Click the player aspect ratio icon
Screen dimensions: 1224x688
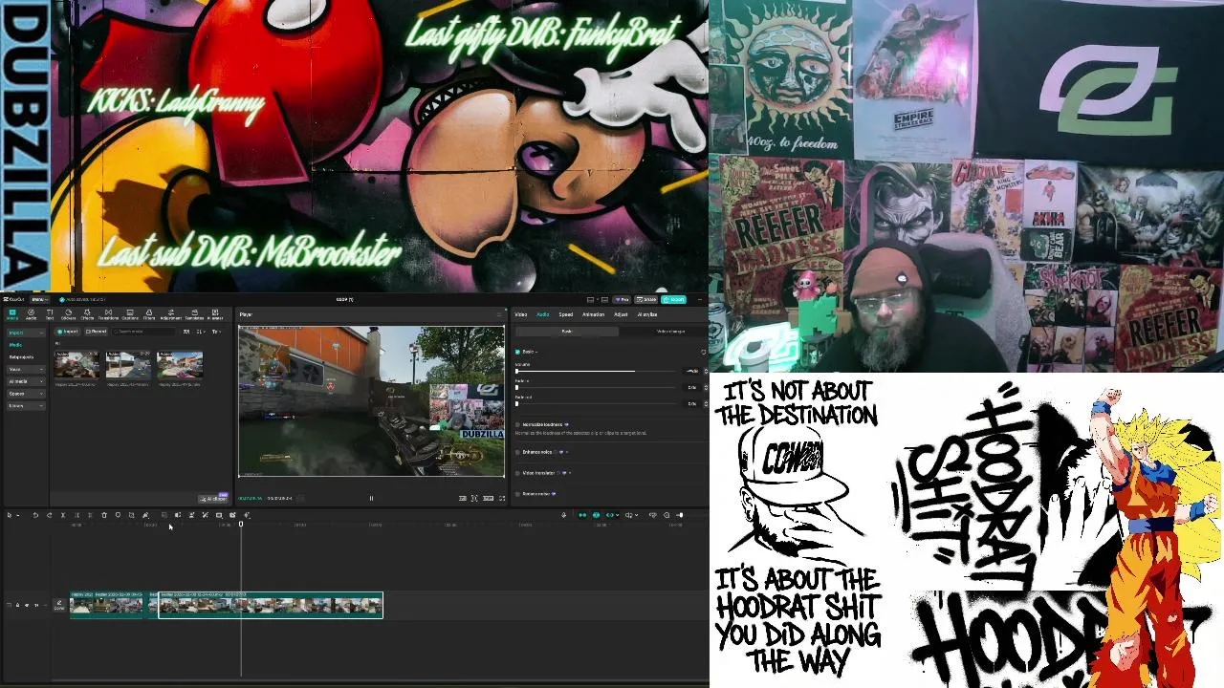(488, 498)
